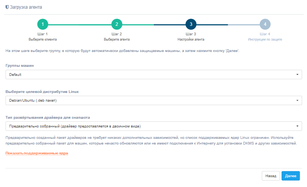Viewport: 307px width, 187px height.
Task: Select the Выберите агента step label
Action: tap(117, 39)
